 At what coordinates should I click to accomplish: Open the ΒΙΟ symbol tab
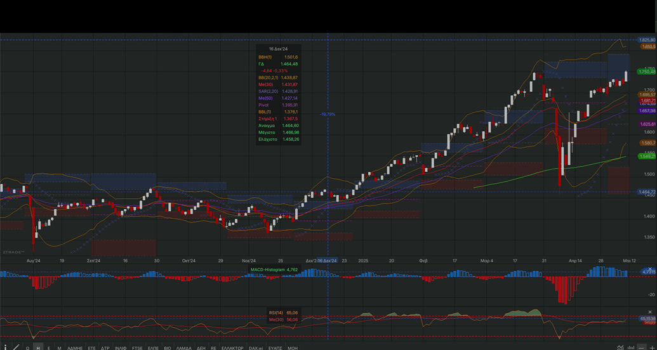point(168,348)
